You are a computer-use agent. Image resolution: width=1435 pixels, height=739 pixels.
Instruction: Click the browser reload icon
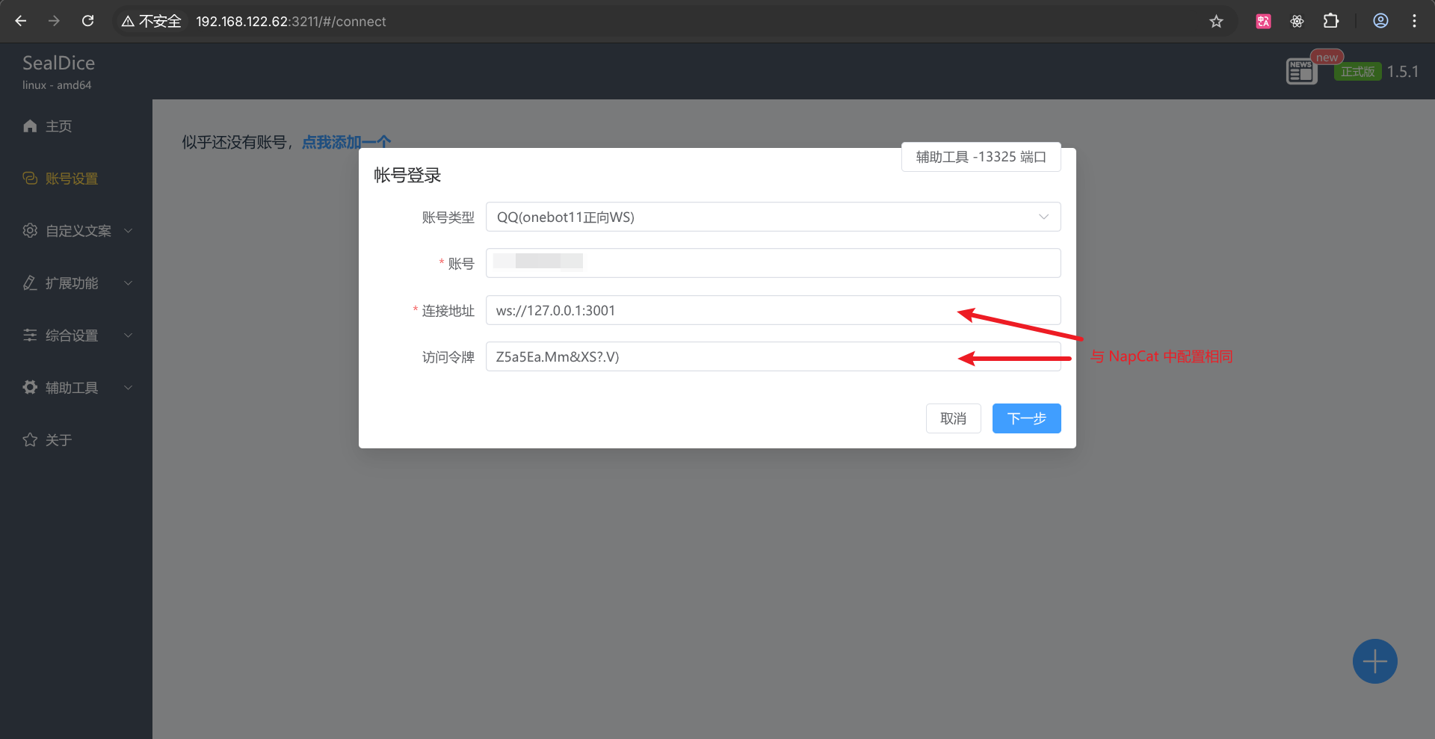click(88, 21)
